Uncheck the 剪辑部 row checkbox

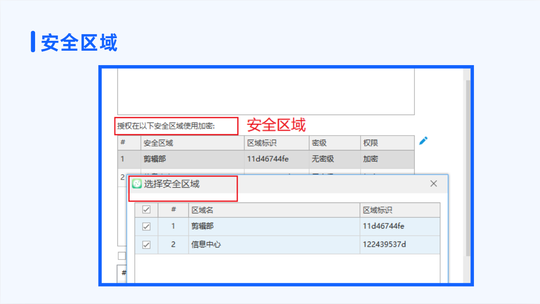click(x=146, y=227)
